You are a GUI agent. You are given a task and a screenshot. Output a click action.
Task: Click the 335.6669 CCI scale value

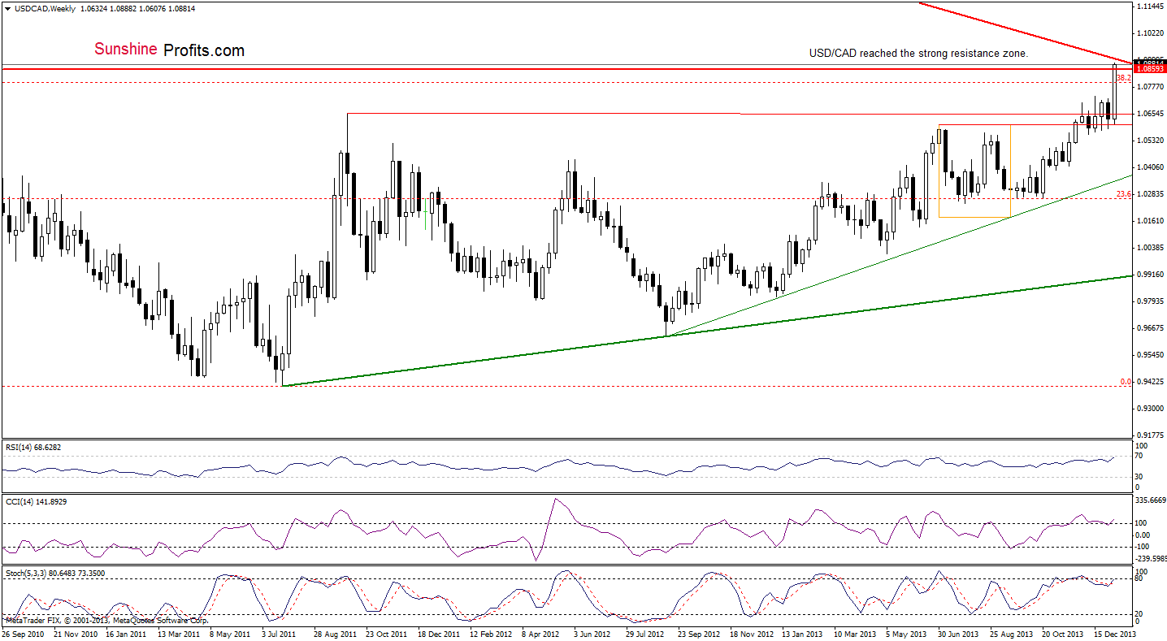(1152, 501)
